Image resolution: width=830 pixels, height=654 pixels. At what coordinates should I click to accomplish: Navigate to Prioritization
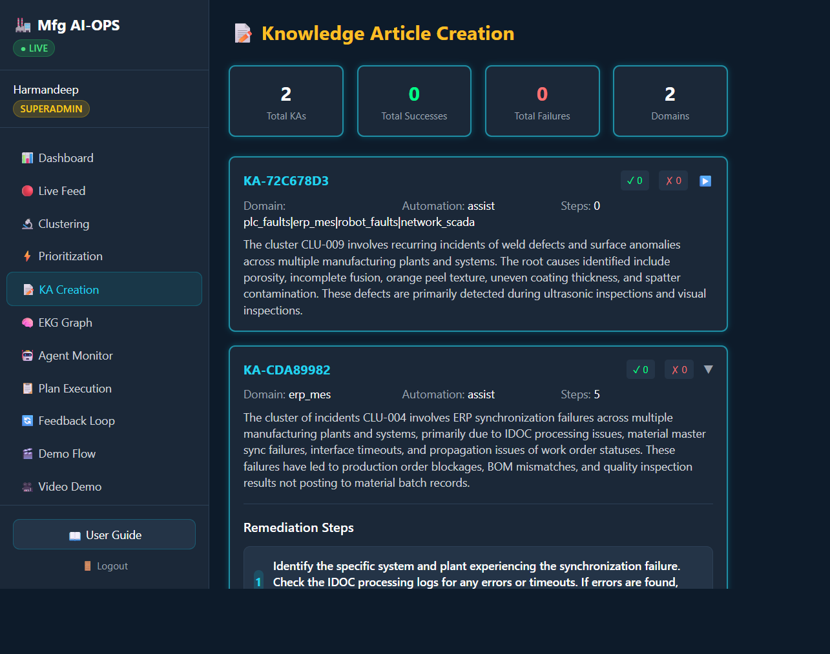[x=104, y=256]
